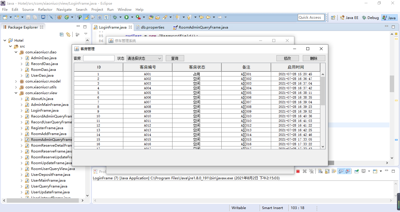Viewport: 400px width, 212px height.
Task: Click the 删除 button
Action: pyautogui.click(x=314, y=58)
